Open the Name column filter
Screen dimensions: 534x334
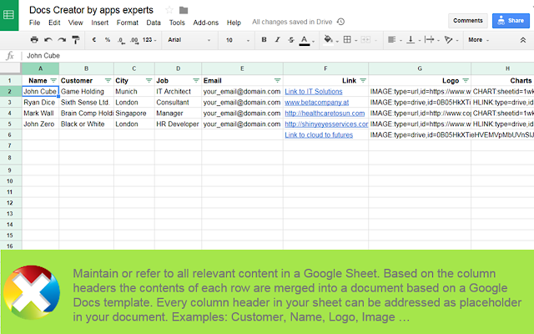pyautogui.click(x=53, y=80)
